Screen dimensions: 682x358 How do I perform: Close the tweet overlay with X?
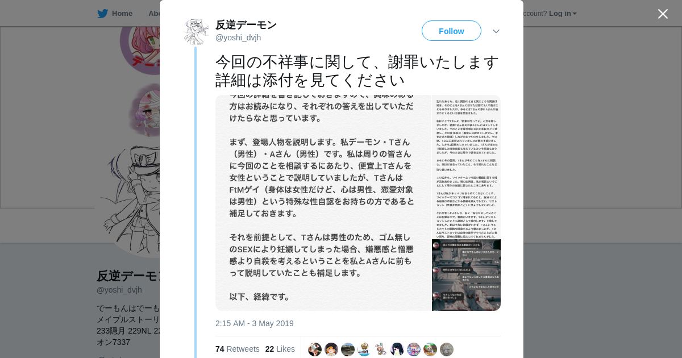(663, 14)
